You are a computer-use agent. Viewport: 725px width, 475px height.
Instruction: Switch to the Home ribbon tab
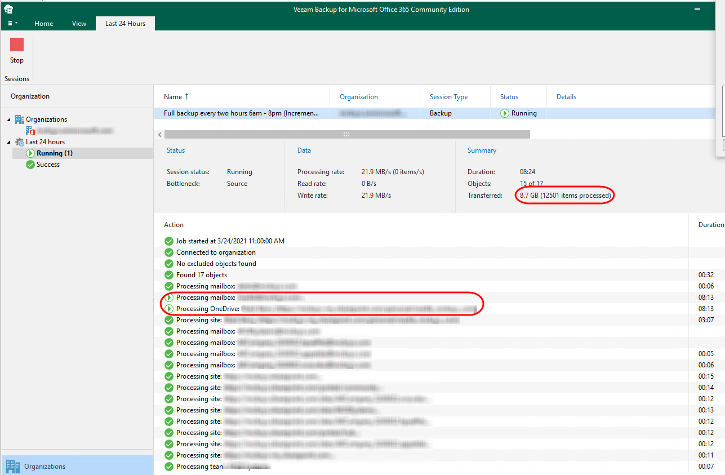tap(43, 24)
